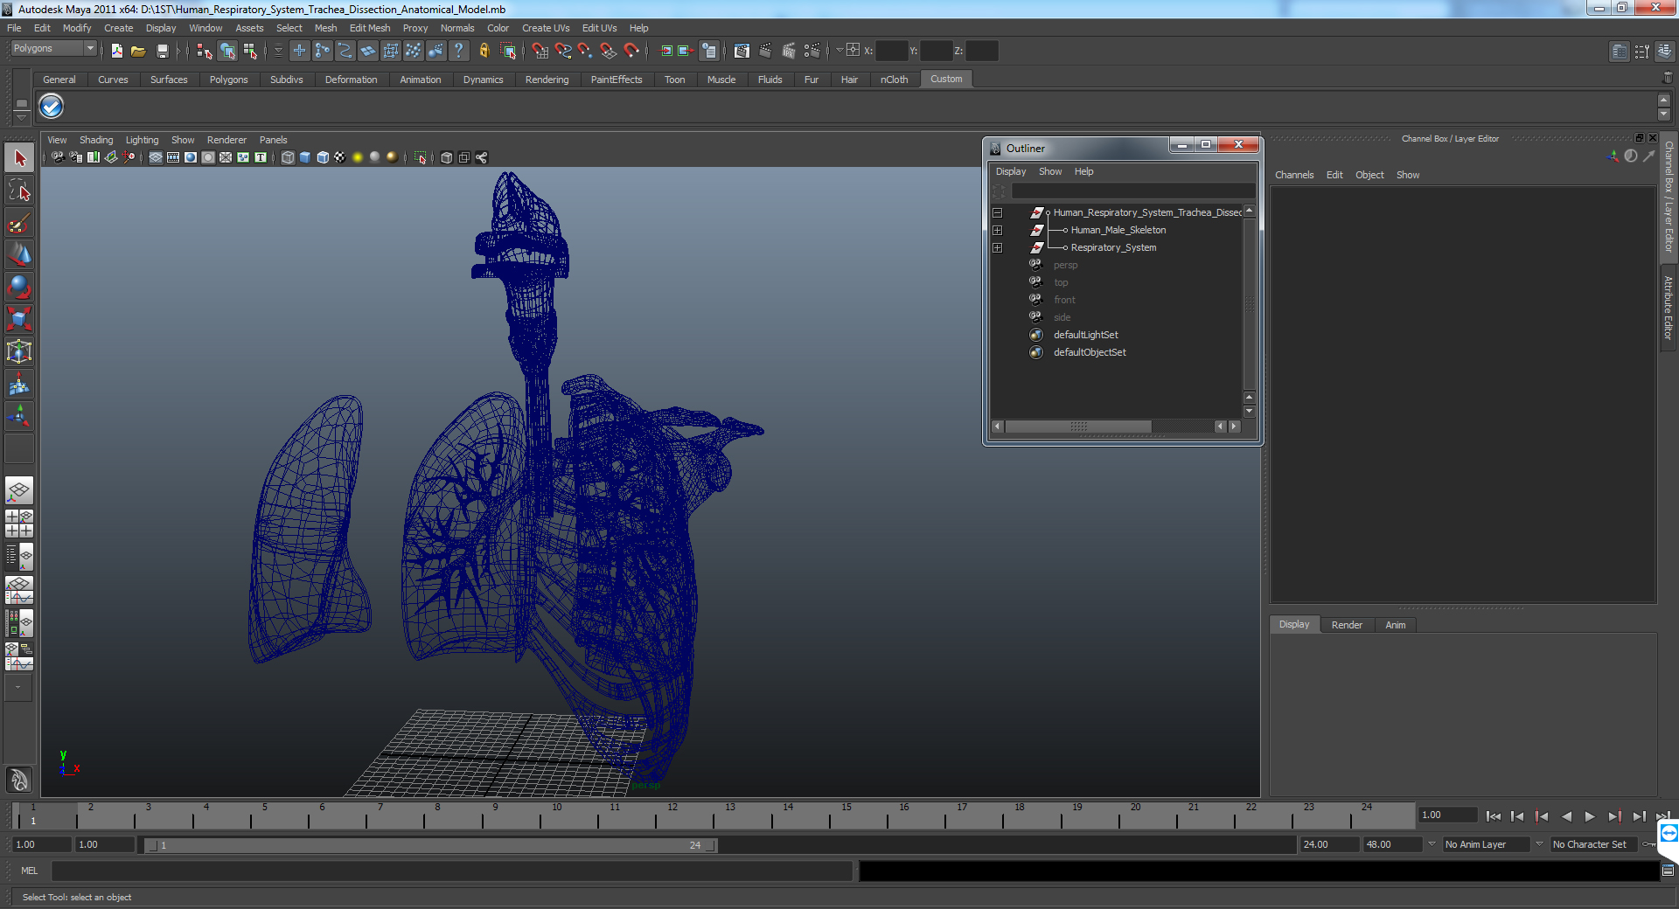1679x909 pixels.
Task: Click the Use all lights yellow icon
Action: 358,157
